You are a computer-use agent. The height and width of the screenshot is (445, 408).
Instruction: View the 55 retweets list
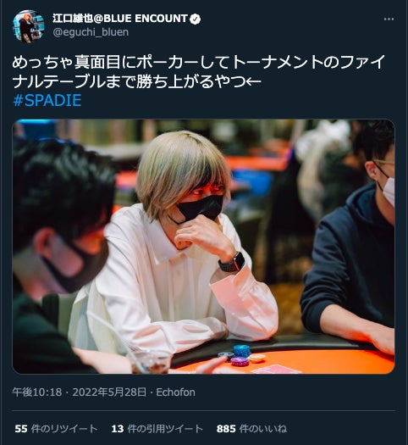pos(56,429)
